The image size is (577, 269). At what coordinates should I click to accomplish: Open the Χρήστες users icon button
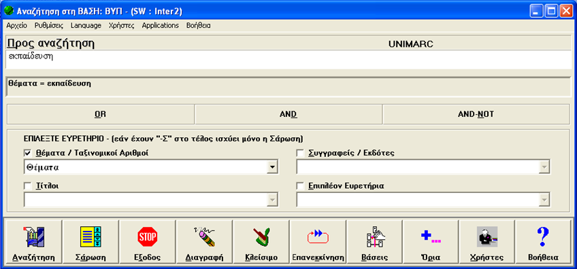487,242
